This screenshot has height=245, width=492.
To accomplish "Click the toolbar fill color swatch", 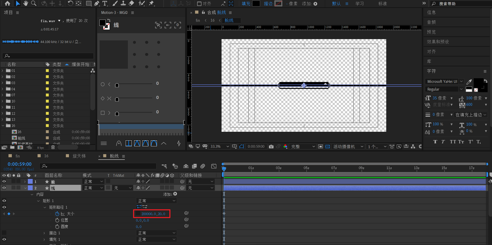I will 256,4.
